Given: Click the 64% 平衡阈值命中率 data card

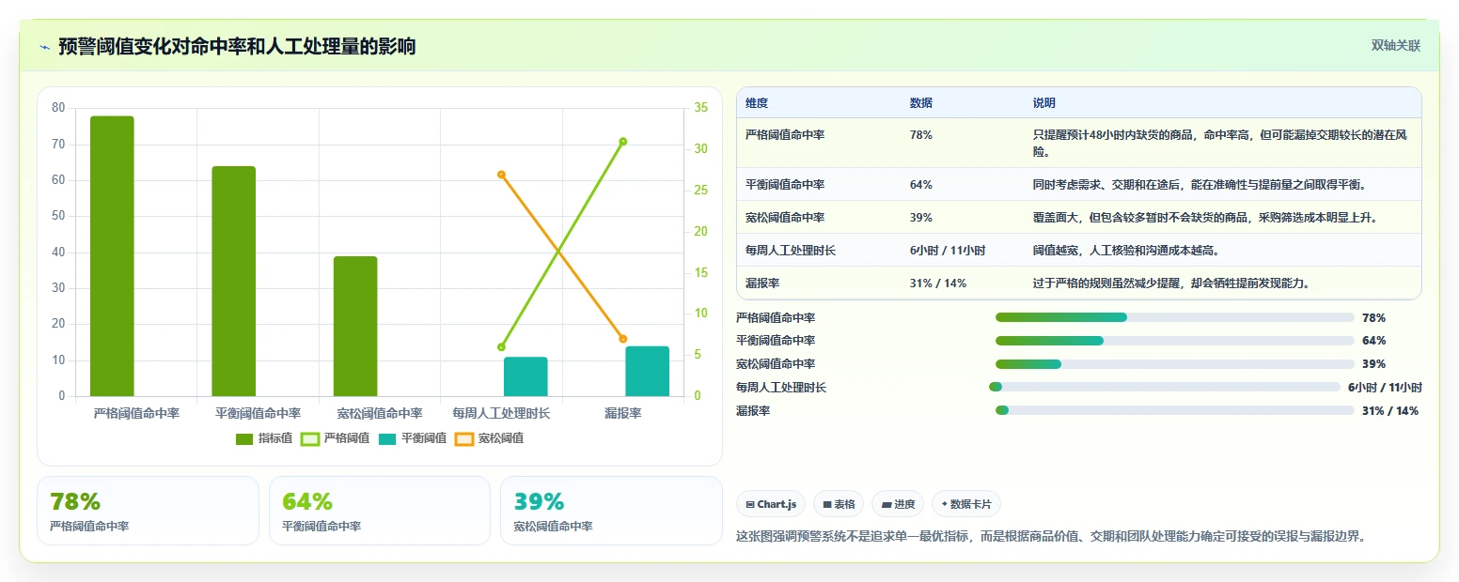Looking at the screenshot, I should (x=380, y=511).
